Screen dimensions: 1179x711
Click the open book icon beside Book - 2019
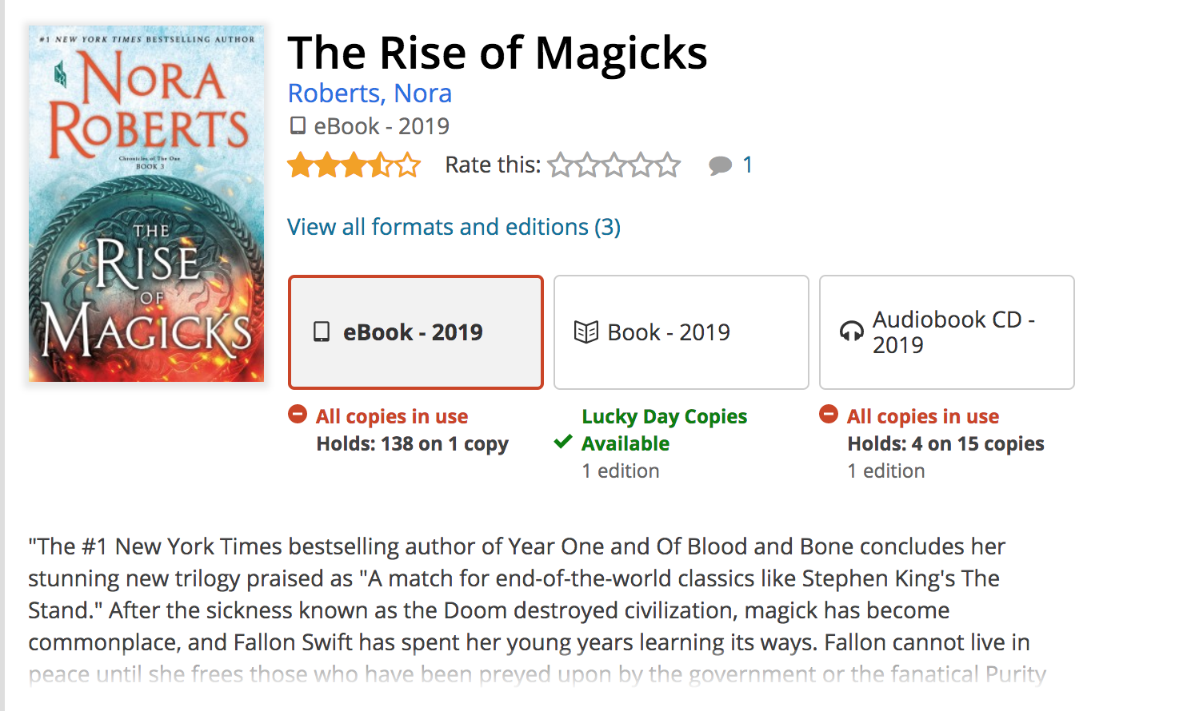[x=586, y=332]
